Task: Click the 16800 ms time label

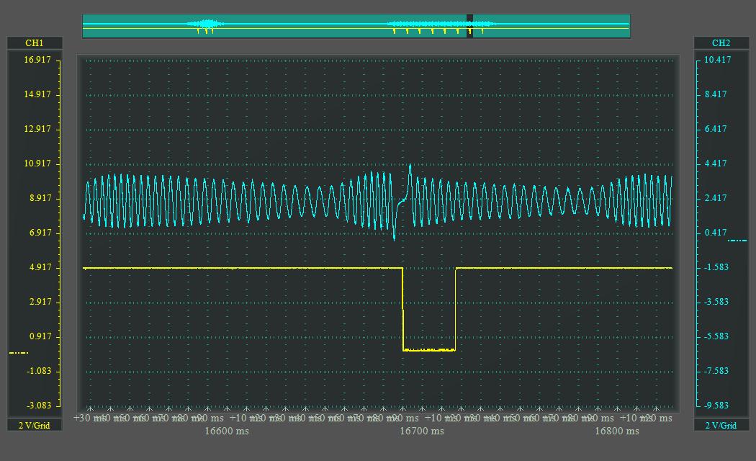Action: tap(616, 431)
